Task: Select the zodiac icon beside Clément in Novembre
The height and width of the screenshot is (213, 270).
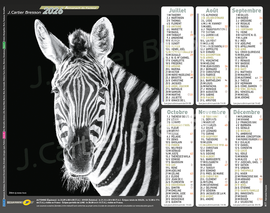Action: 226,179
